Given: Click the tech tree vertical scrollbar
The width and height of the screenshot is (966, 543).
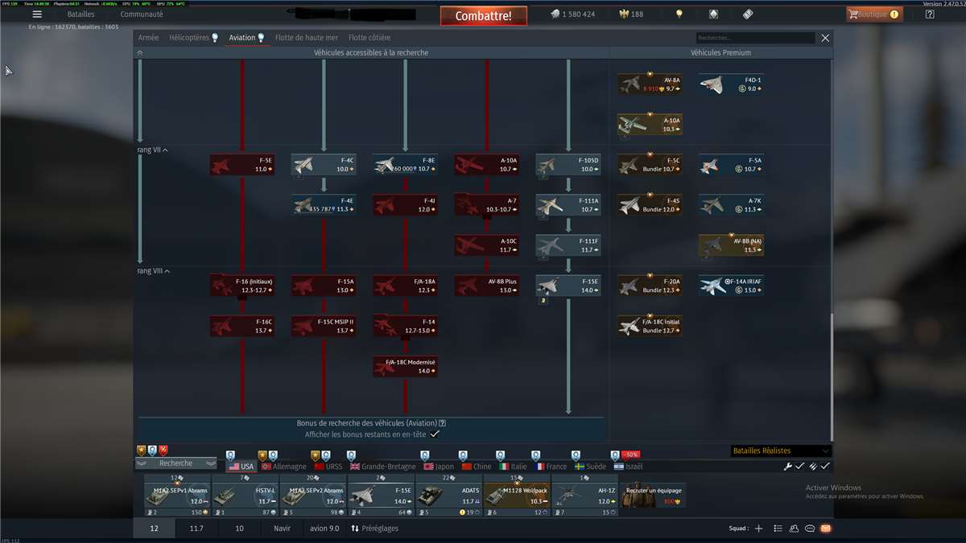Looking at the screenshot, I should coord(832,362).
